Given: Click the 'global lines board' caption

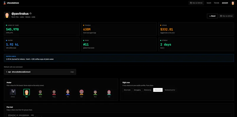Looking at the screenshot, I should pos(89,48).
